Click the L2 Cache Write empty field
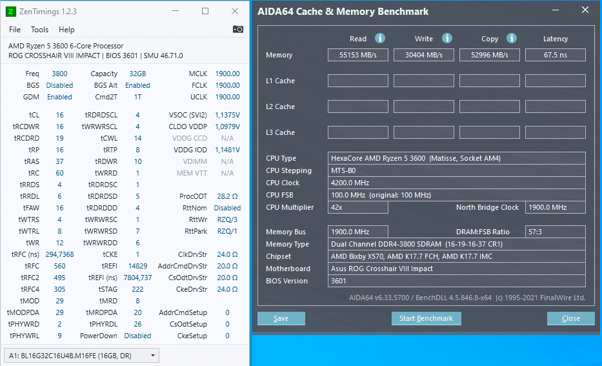The image size is (602, 366). (424, 107)
